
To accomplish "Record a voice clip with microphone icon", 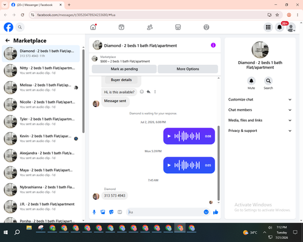I will [x=94, y=212].
